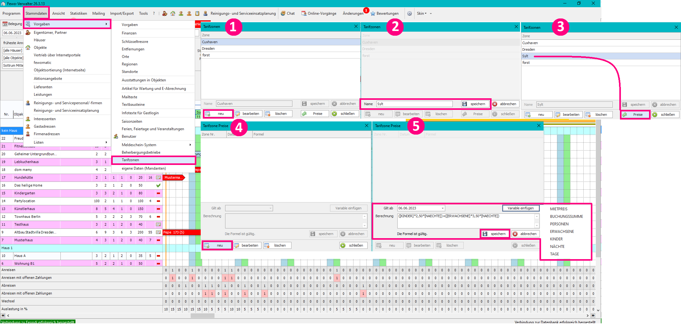This screenshot has height=333, width=681.
Task: Open the Chat toolbar icon
Action: pos(283,13)
